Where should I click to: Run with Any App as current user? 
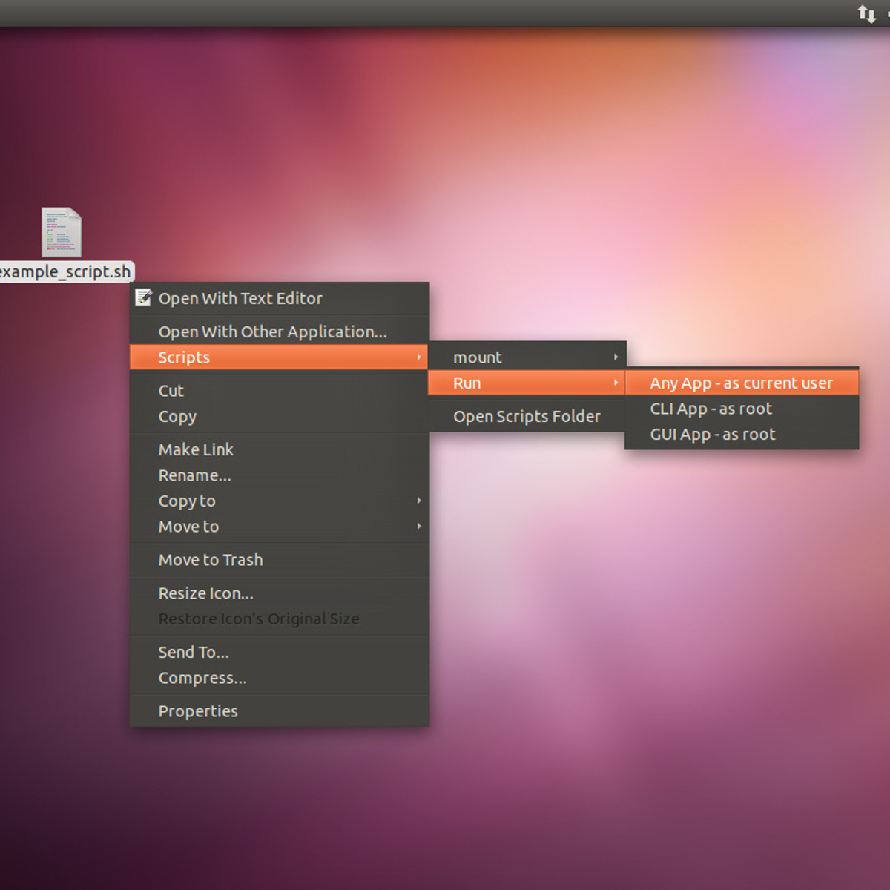click(x=741, y=383)
